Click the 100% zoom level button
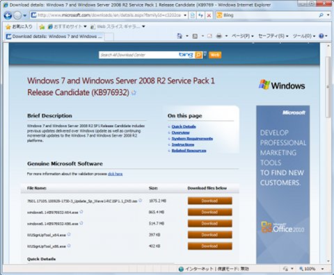 [308, 269]
